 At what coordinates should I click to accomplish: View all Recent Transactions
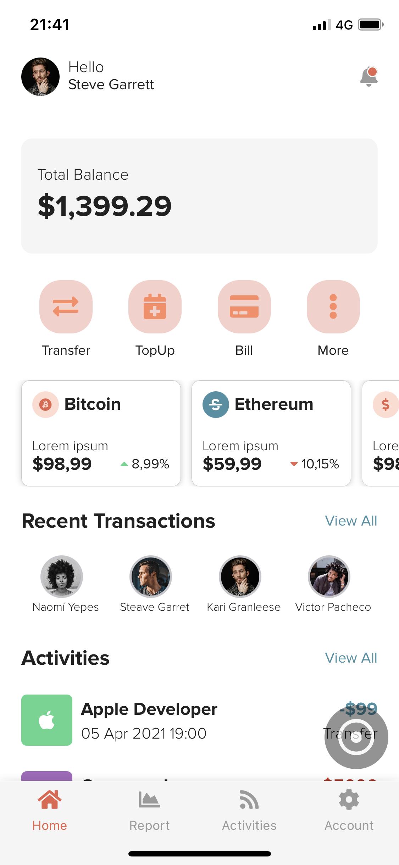click(x=351, y=521)
